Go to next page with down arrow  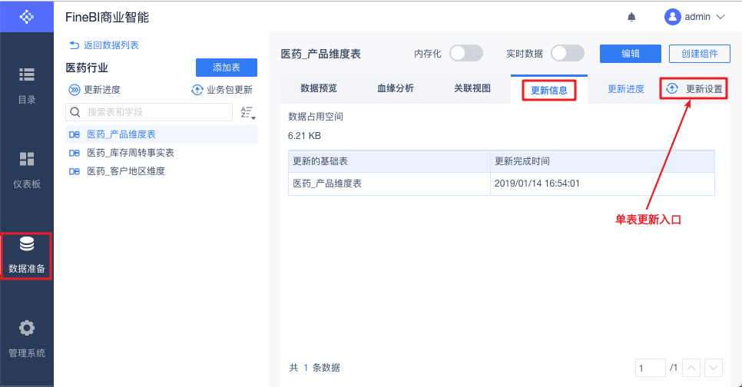[x=714, y=368]
